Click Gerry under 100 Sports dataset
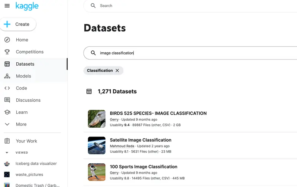This screenshot has height=187, width=297. [114, 173]
